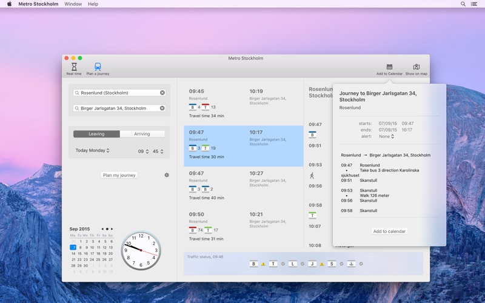Select date 7 in the Sep 2015 calendar
This screenshot has width=485, height=303.
[x=73, y=247]
